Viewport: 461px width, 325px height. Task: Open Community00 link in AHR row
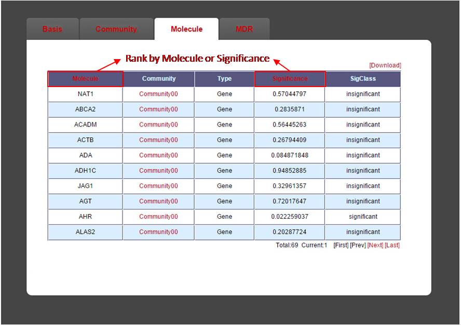click(x=158, y=216)
